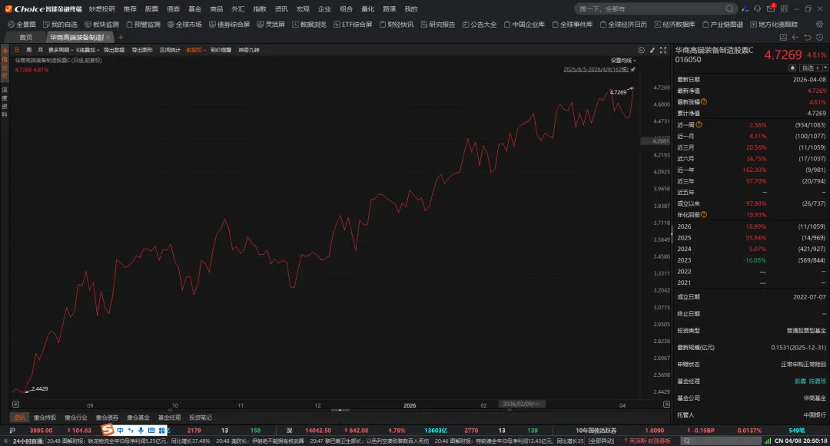Open 全球事件库 events database
The image size is (830, 446).
573,25
